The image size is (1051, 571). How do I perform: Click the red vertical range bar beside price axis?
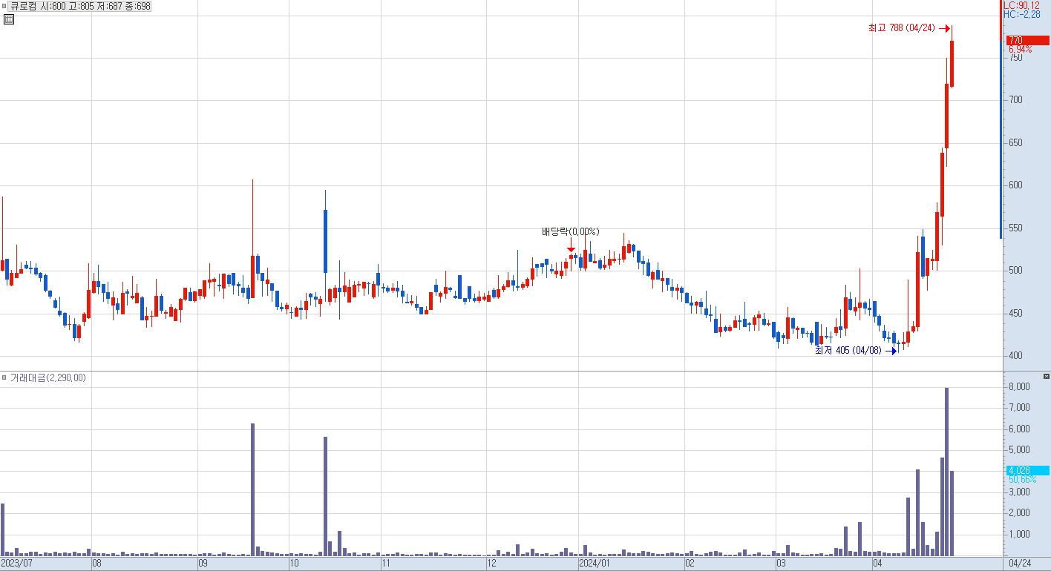[1001, 20]
